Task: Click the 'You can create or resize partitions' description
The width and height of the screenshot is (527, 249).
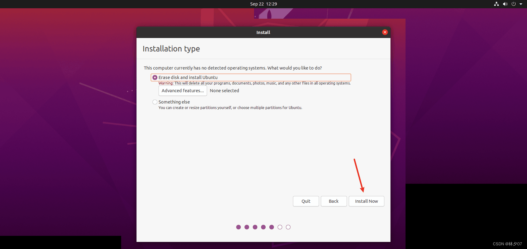Action: tap(230, 108)
